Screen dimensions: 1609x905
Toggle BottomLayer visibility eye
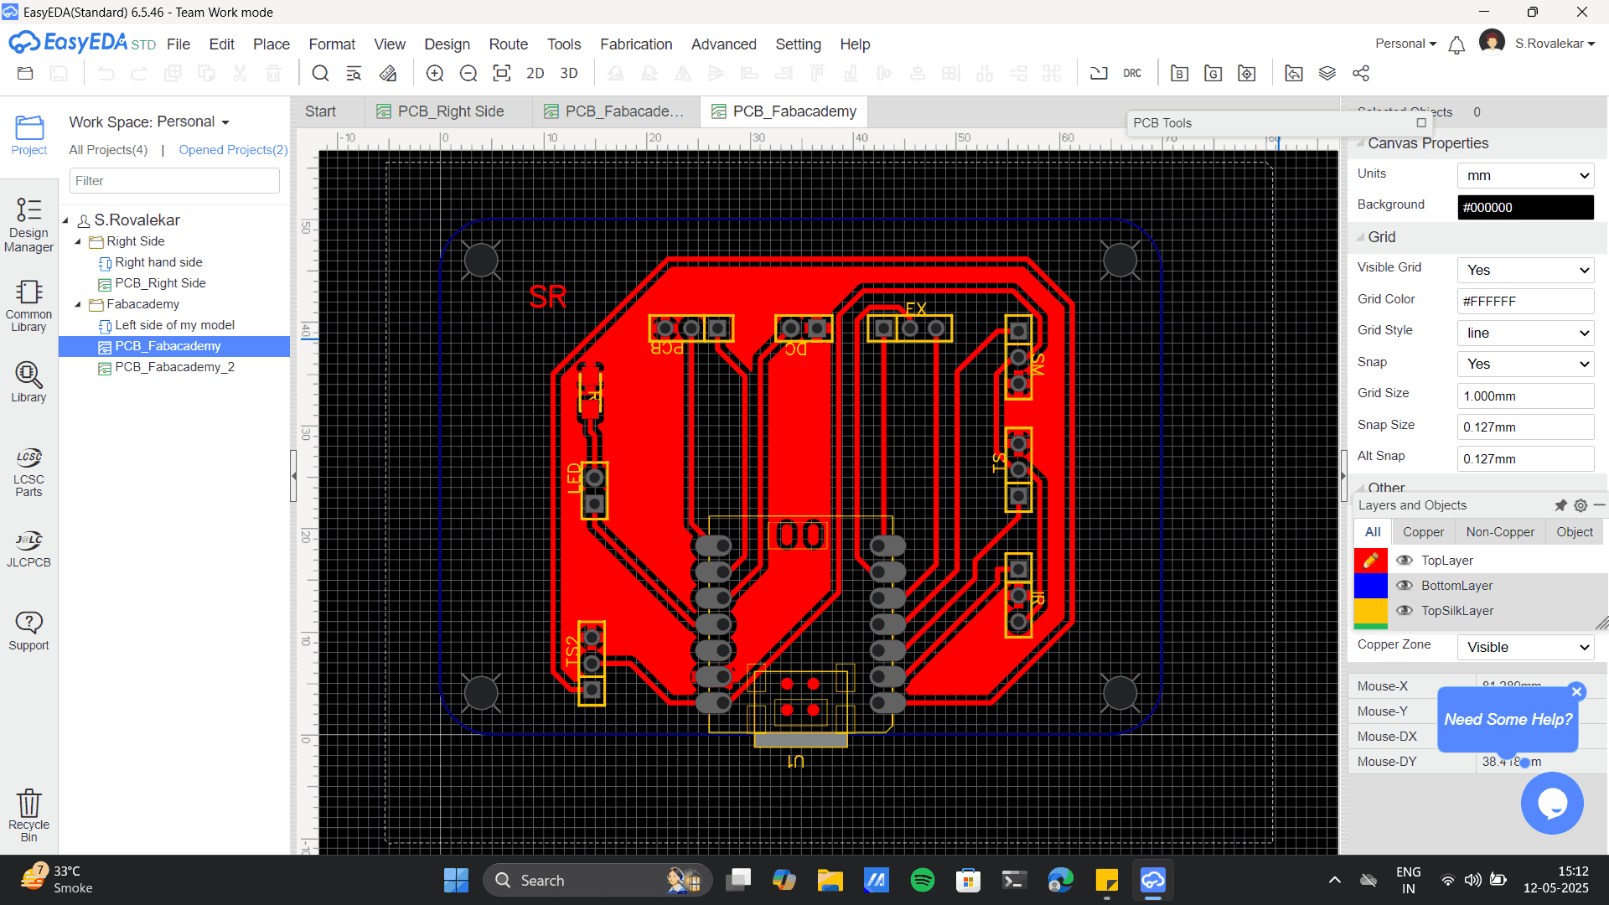[x=1405, y=586]
